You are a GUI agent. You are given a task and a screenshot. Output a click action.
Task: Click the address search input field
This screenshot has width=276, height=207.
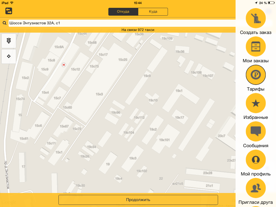tap(121, 23)
